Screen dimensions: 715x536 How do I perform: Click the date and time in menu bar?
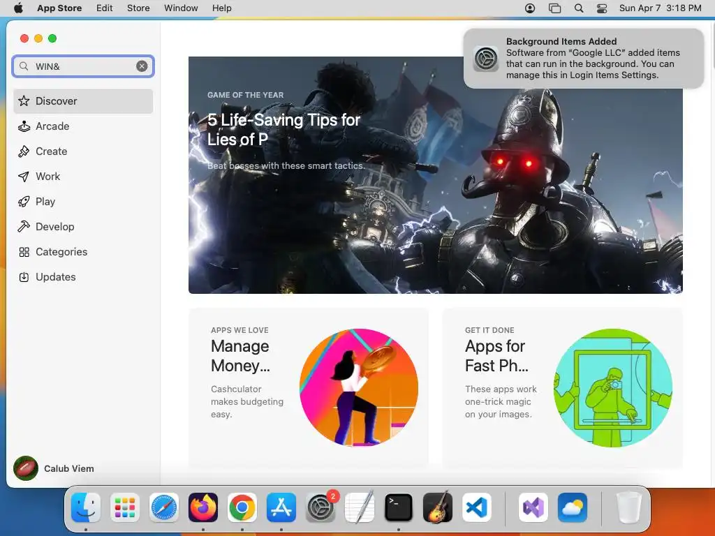[661, 8]
